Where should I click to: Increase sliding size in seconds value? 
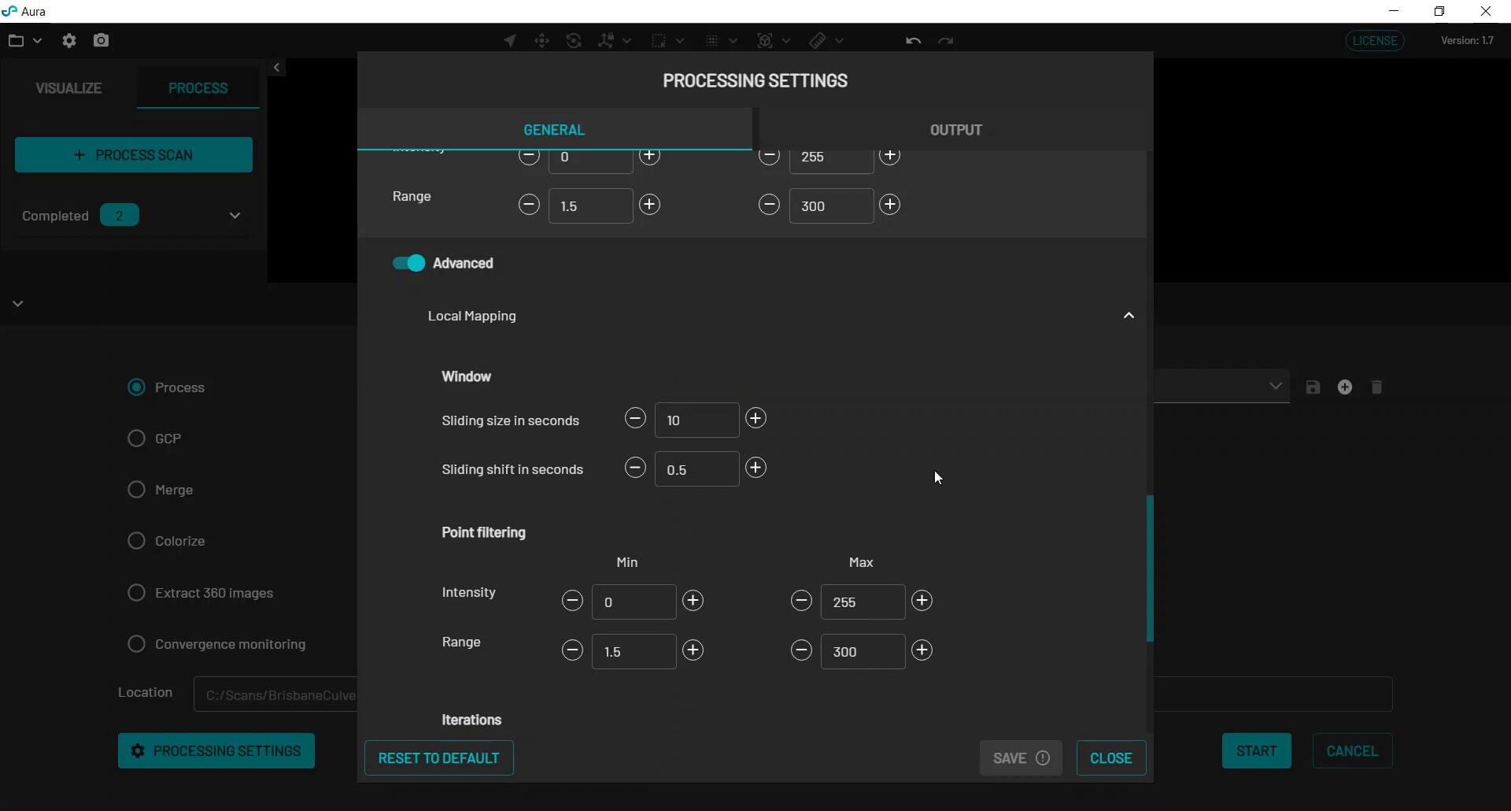click(755, 419)
